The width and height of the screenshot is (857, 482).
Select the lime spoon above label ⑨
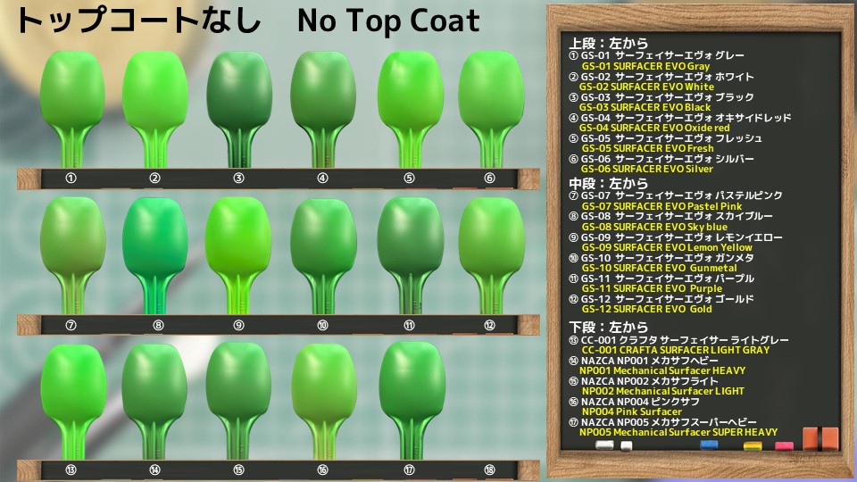pyautogui.click(x=238, y=256)
